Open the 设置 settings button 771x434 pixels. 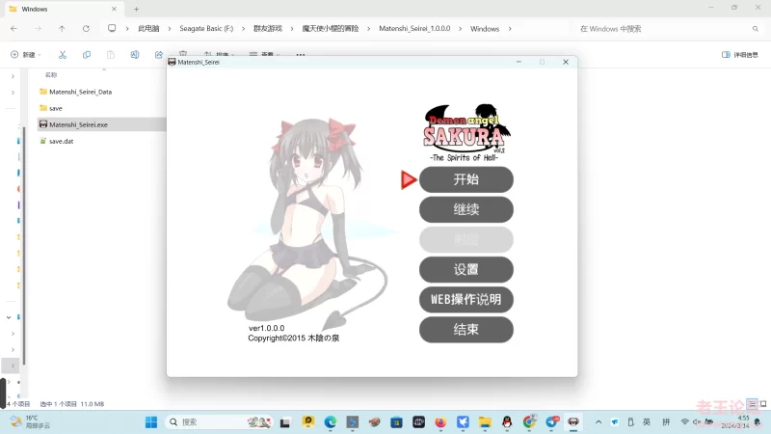[466, 270]
